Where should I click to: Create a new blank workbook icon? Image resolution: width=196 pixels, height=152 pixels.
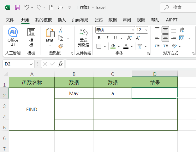51,8
